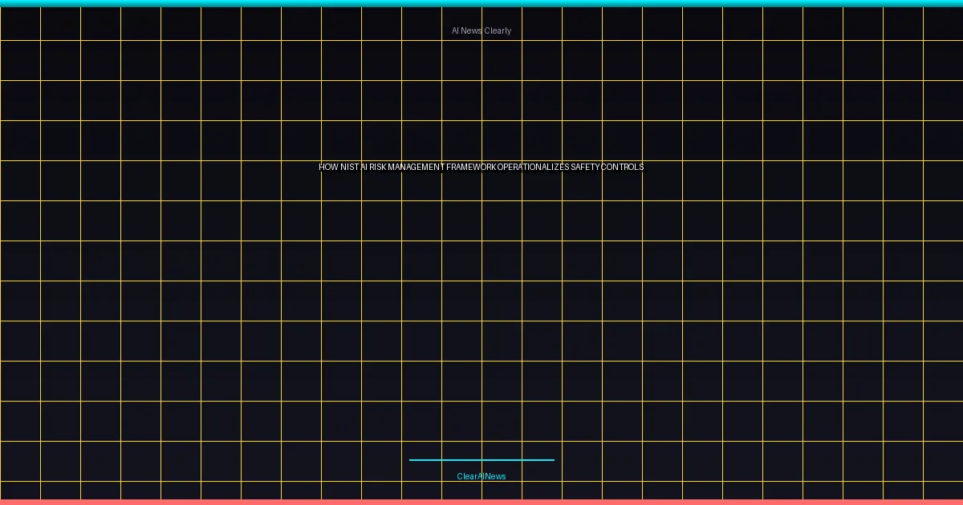Click the "AI News Clearly" tagline text
The image size is (963, 505).
coord(481,30)
